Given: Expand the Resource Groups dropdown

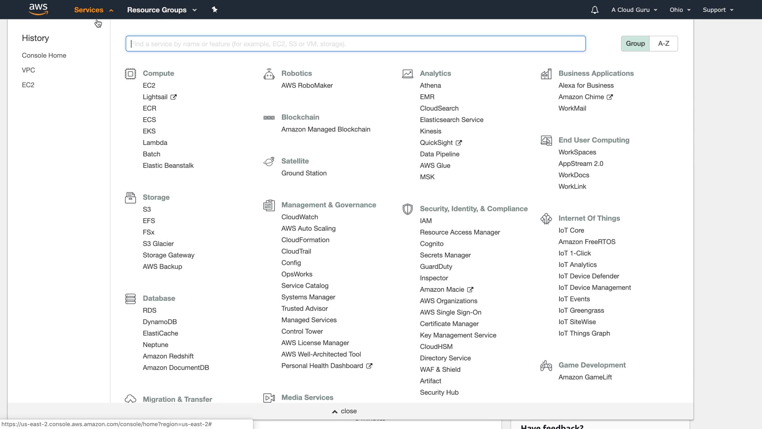Looking at the screenshot, I should [x=162, y=10].
